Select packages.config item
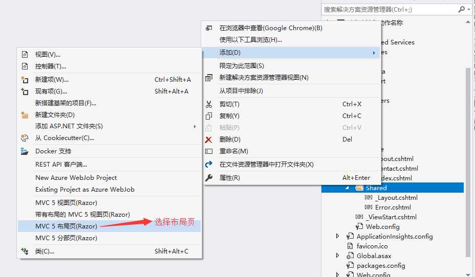This screenshot has height=277, width=475. tap(381, 266)
